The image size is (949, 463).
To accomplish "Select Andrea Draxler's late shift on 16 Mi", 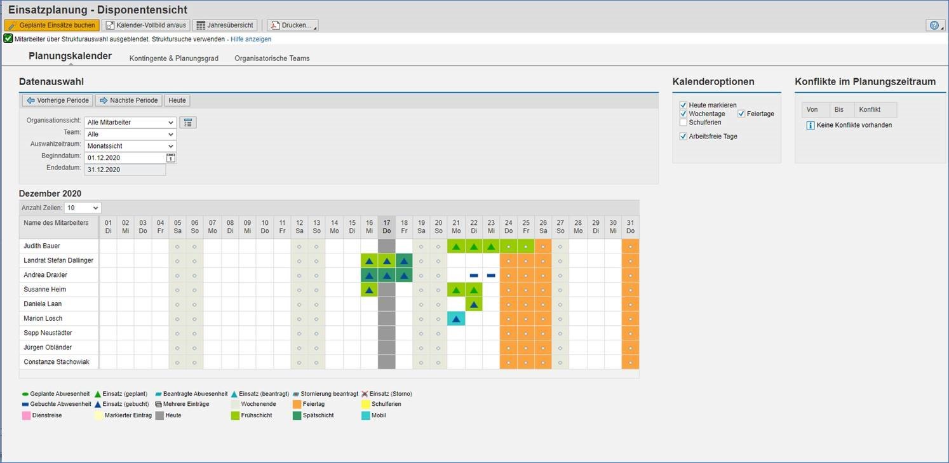I will click(369, 276).
